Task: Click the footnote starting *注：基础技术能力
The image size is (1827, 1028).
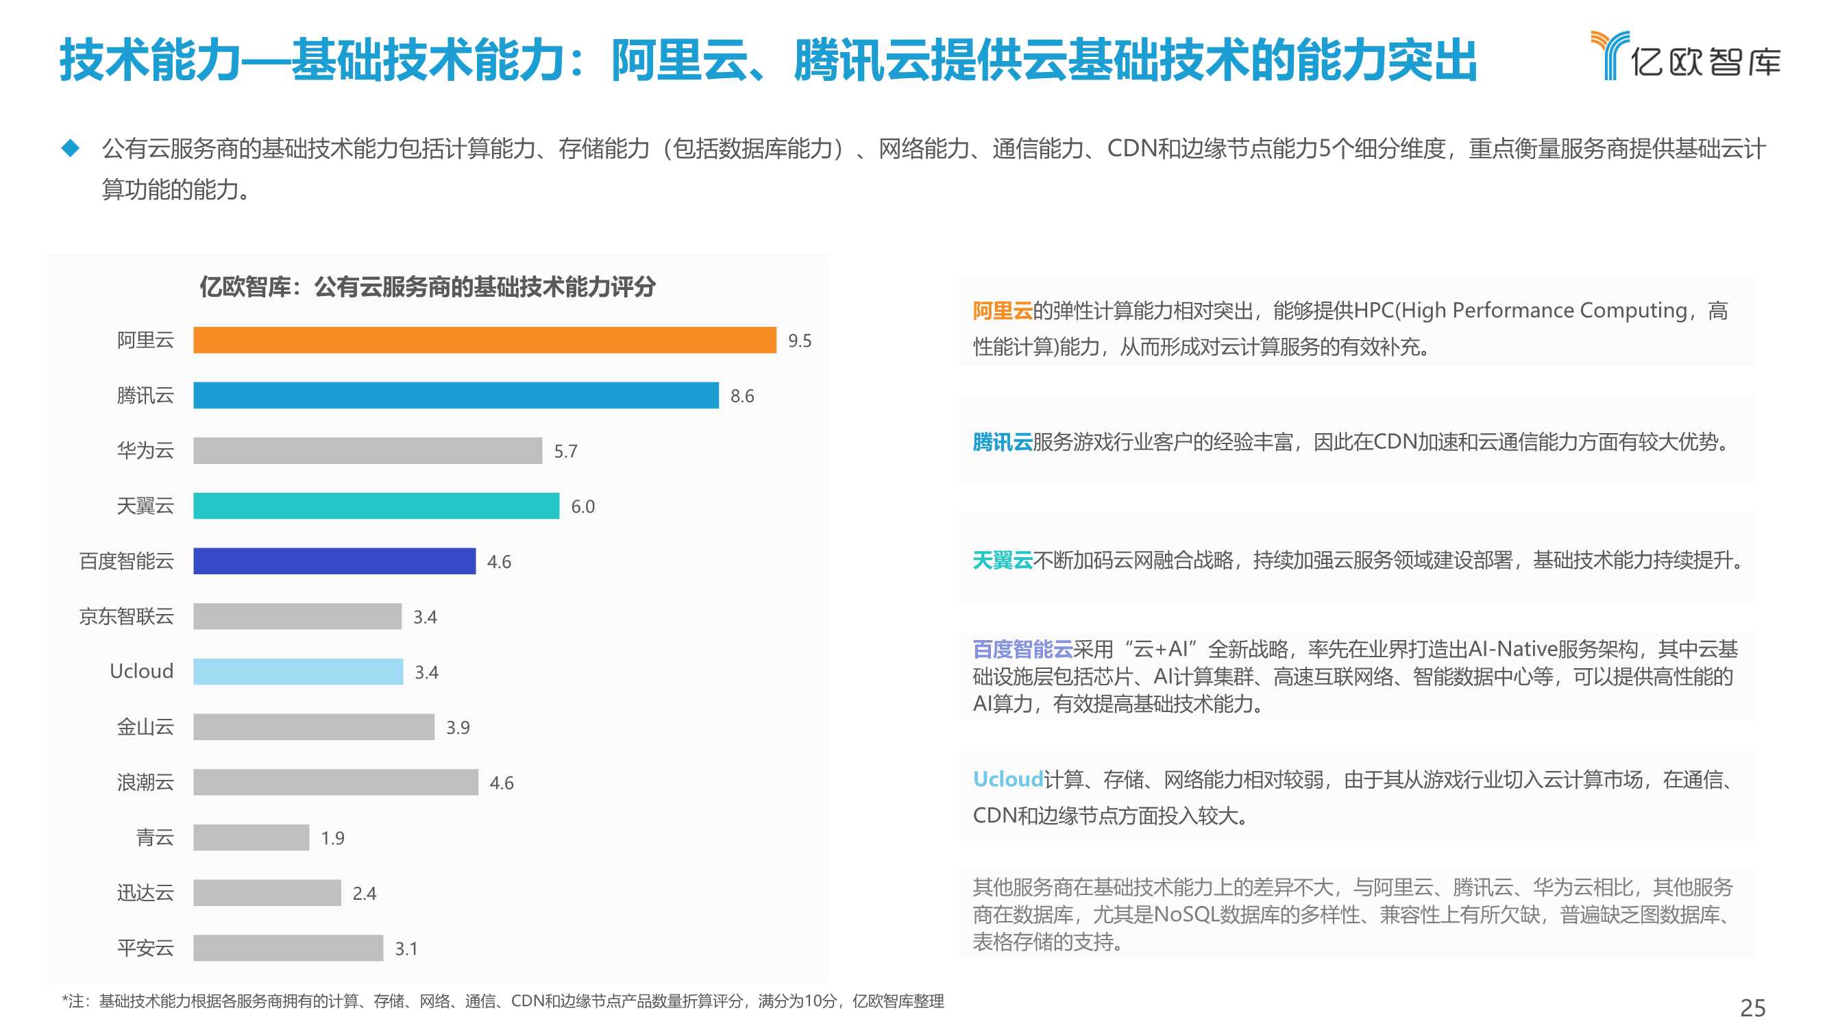Action: point(503,1001)
